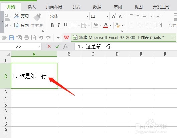Viewport: 177px width, 138px height.
Task: Click the draw border grid icon
Action: coord(84,25)
